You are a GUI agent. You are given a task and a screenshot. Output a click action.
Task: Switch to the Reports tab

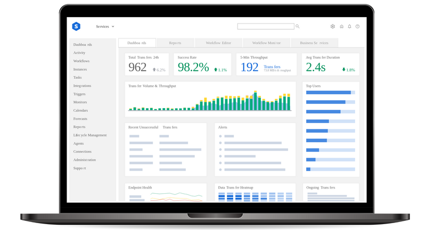[175, 43]
